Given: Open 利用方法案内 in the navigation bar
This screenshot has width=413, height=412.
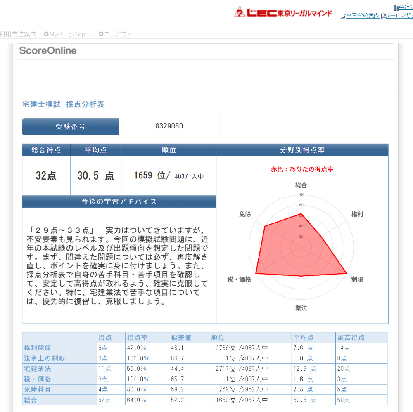Looking at the screenshot, I should point(18,34).
